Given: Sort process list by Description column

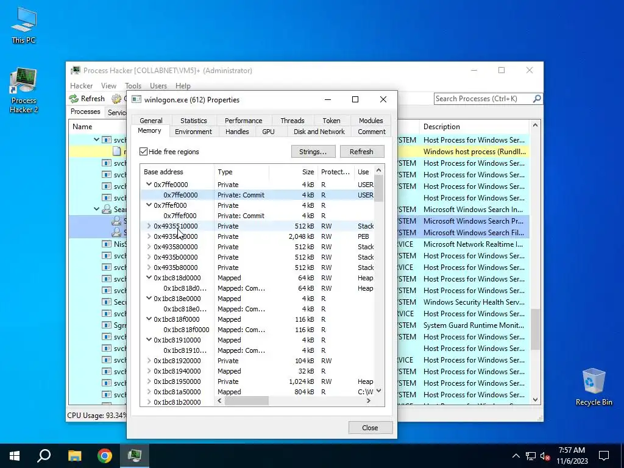Looking at the screenshot, I should pyautogui.click(x=473, y=127).
